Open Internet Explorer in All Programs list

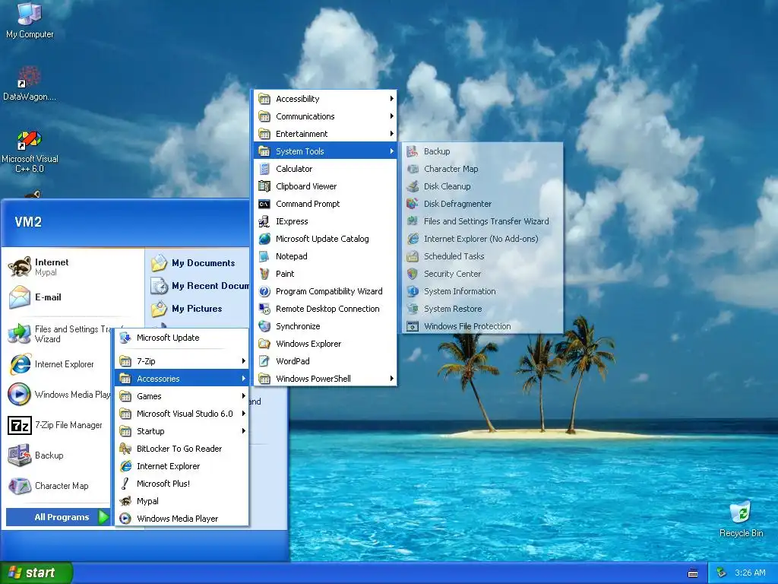(182, 466)
